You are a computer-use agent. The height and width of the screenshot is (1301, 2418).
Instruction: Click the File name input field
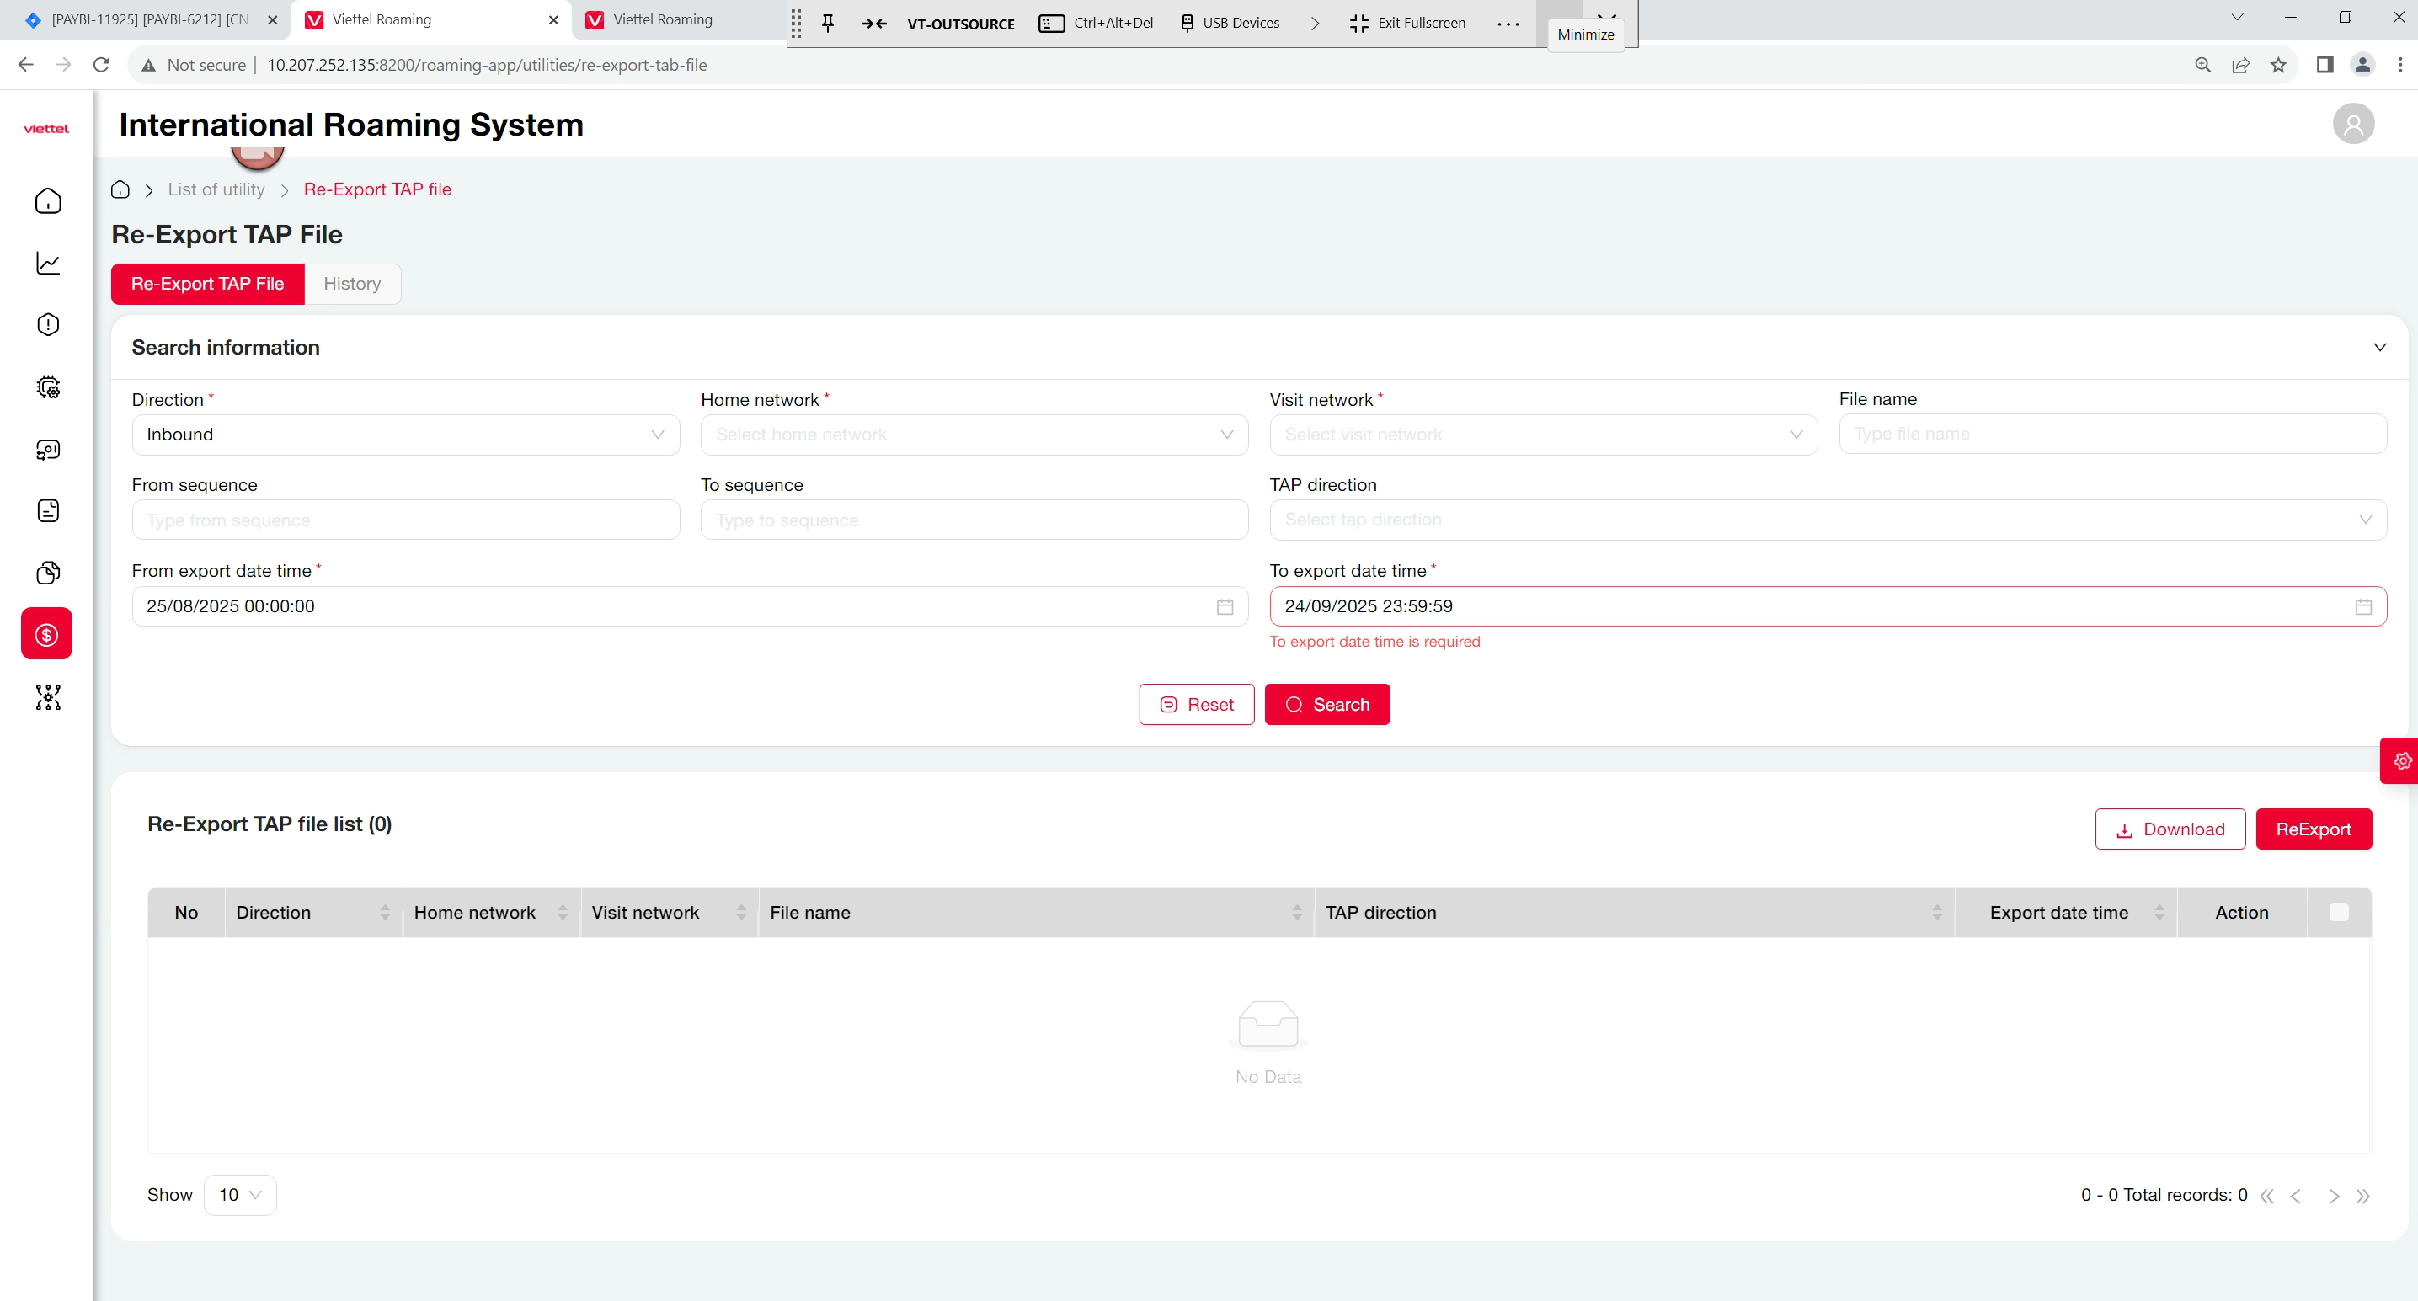(x=2111, y=434)
